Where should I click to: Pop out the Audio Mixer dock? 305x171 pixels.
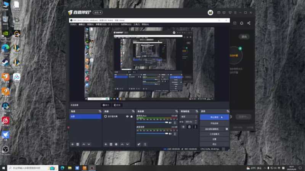(177, 111)
